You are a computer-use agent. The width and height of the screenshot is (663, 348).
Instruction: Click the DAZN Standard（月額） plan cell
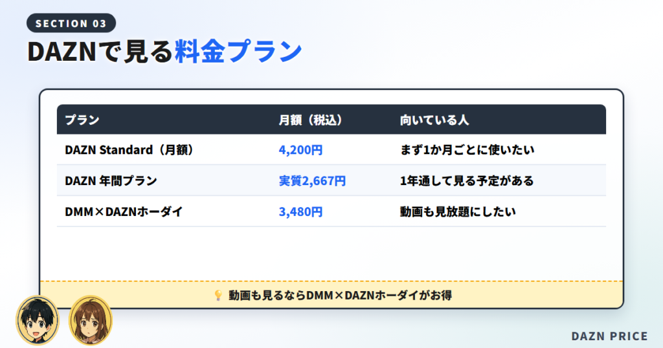pos(129,150)
